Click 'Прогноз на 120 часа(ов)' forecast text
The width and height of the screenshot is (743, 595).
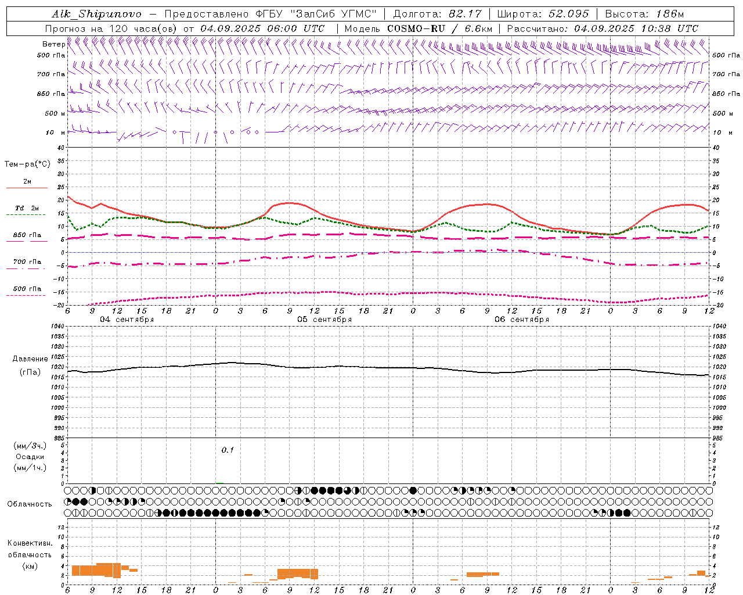[111, 28]
